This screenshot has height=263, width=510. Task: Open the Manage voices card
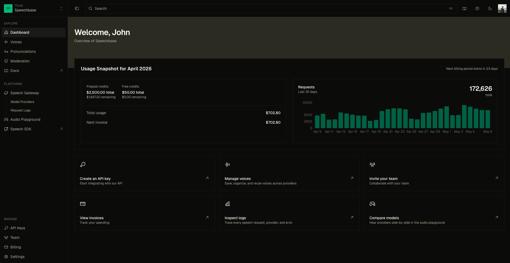point(289,174)
